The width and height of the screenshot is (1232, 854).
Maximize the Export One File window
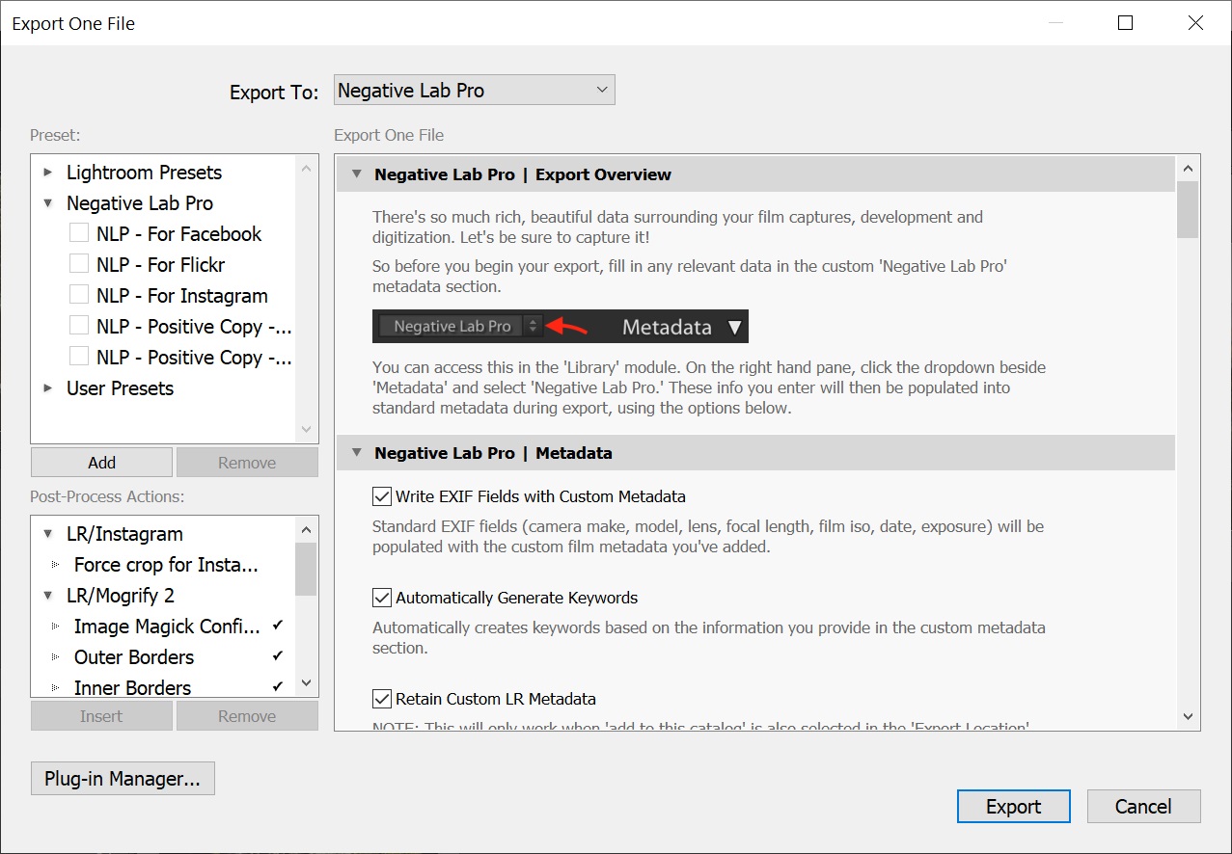(x=1125, y=23)
